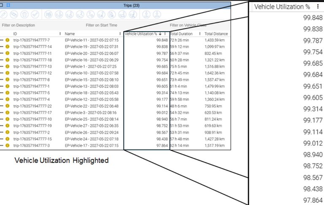Select the EP-Vehicle-11 - 2027-05-22 07:15 cell
Image resolution: width=324 pixels, height=205 pixels.
92,40
